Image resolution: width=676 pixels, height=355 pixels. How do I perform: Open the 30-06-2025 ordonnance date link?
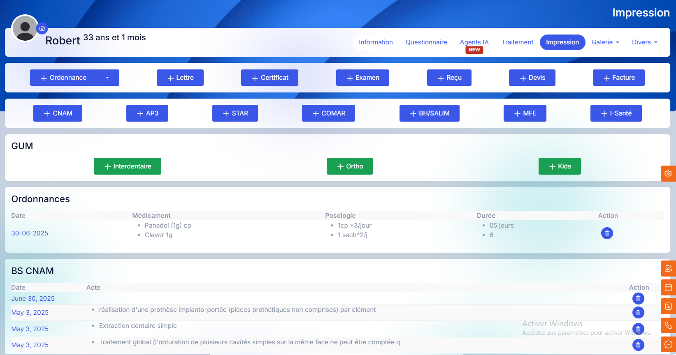(30, 233)
